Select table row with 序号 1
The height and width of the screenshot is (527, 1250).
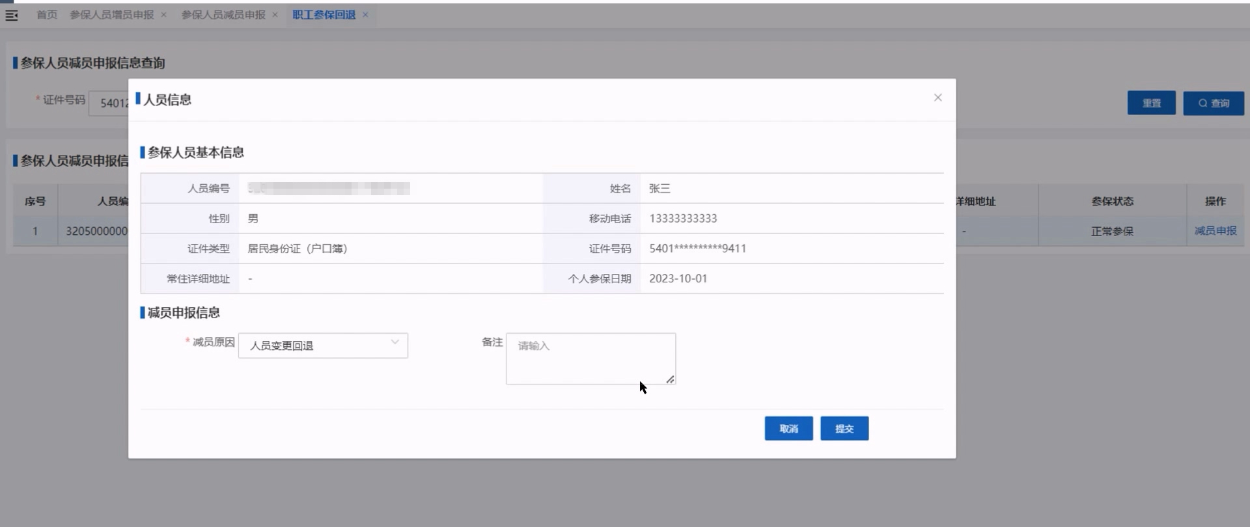pyautogui.click(x=35, y=231)
